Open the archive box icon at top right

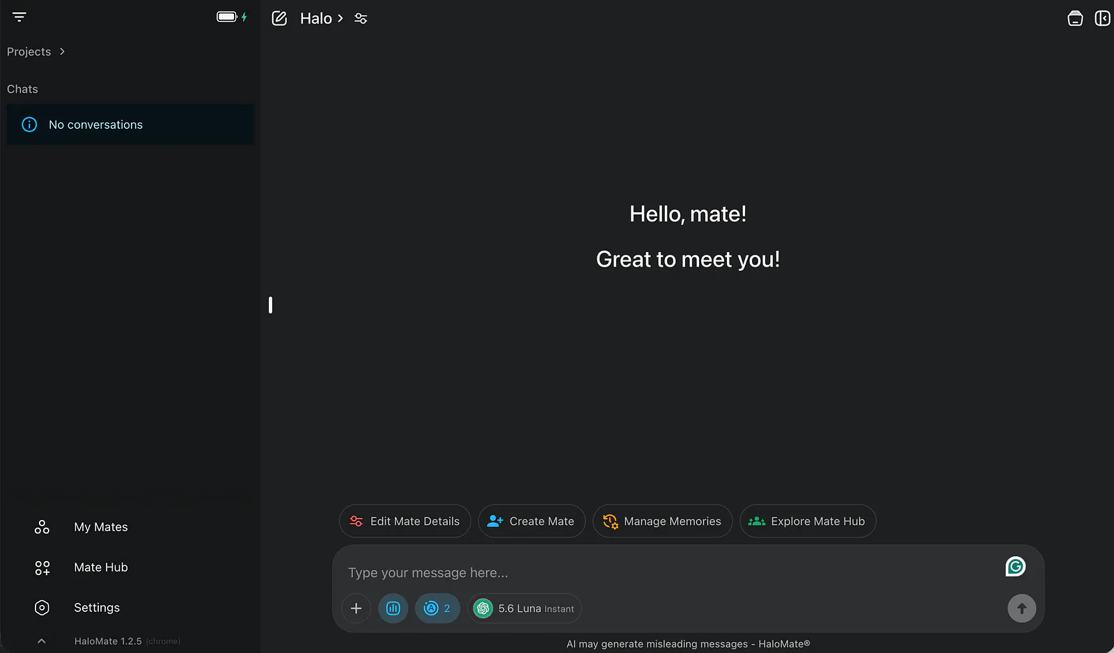point(1075,18)
